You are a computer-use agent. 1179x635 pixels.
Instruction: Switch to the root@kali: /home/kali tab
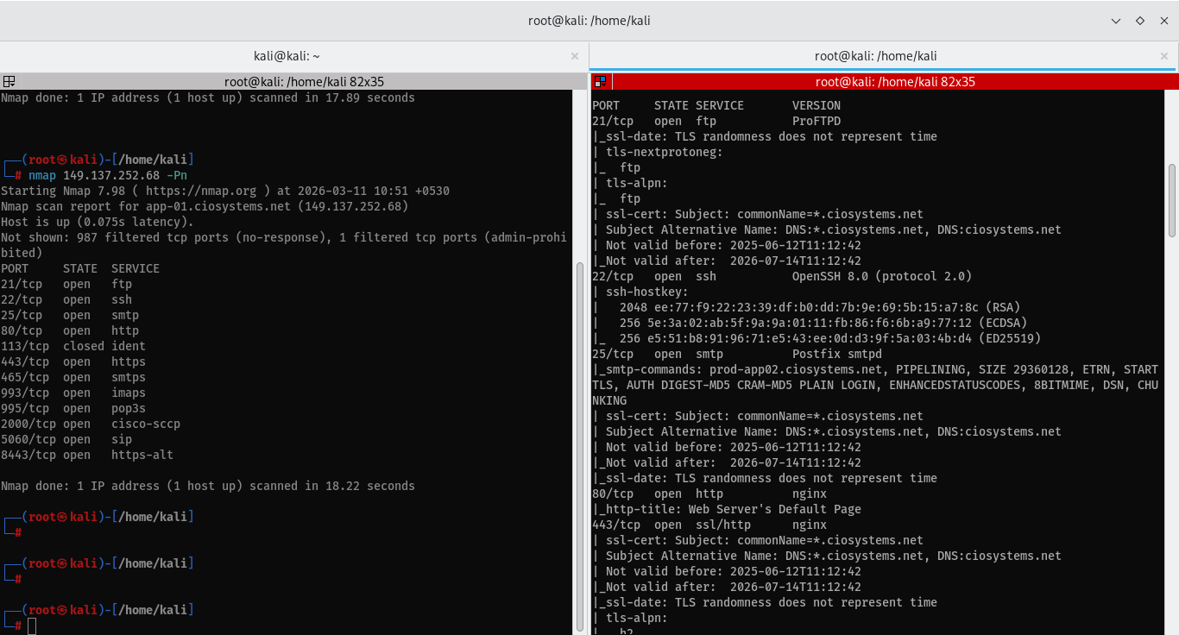876,56
